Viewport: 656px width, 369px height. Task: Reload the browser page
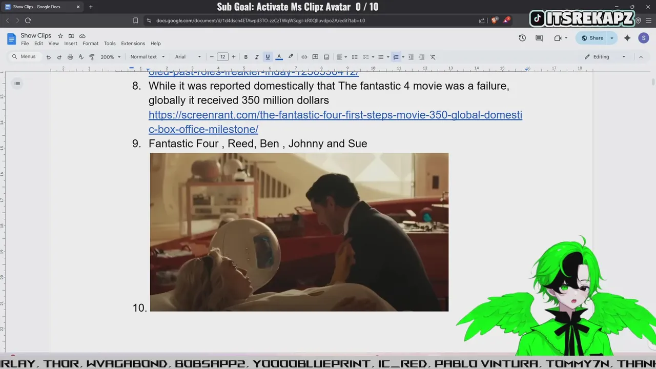(28, 20)
